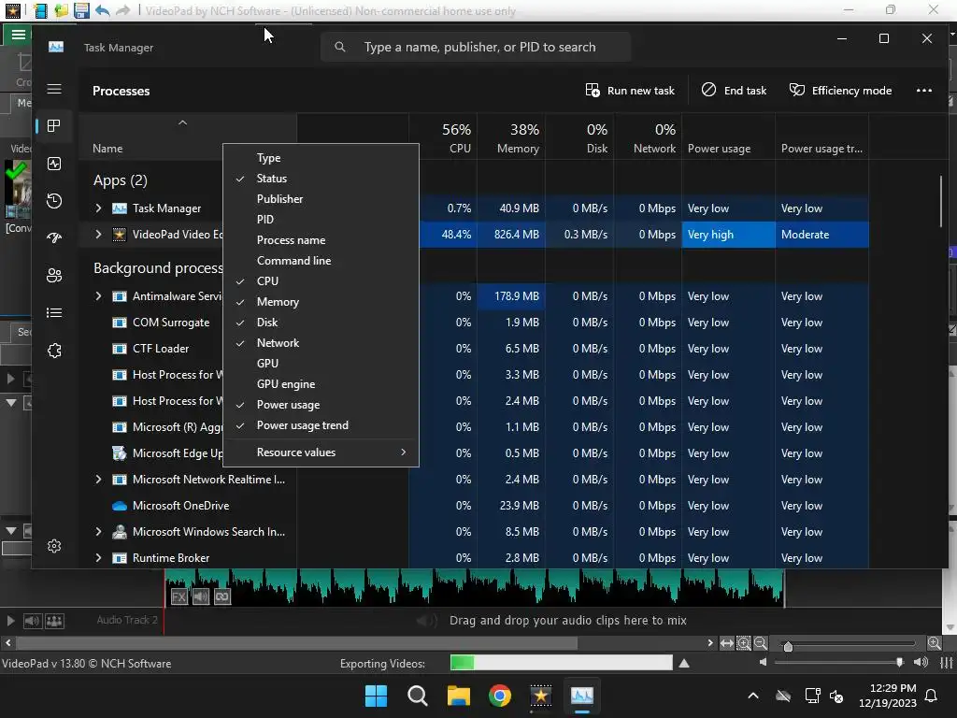Image resolution: width=957 pixels, height=718 pixels.
Task: Click VideoPad undo arrow in title bar
Action: (103, 10)
